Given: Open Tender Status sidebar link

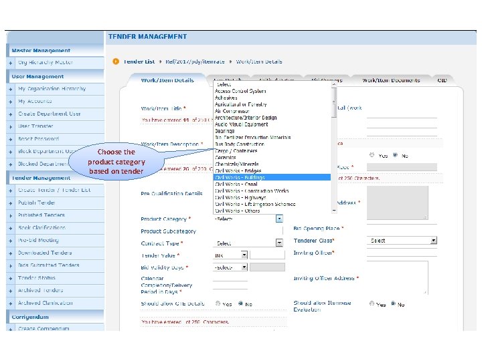Looking at the screenshot, I should [36, 278].
